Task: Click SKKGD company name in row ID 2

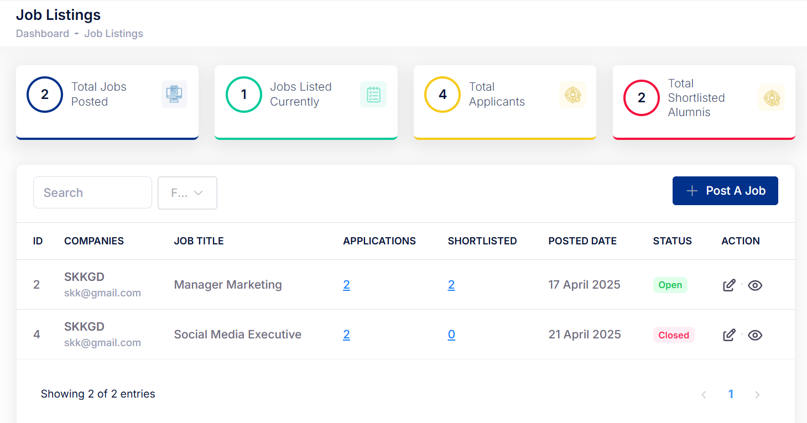Action: tap(84, 277)
